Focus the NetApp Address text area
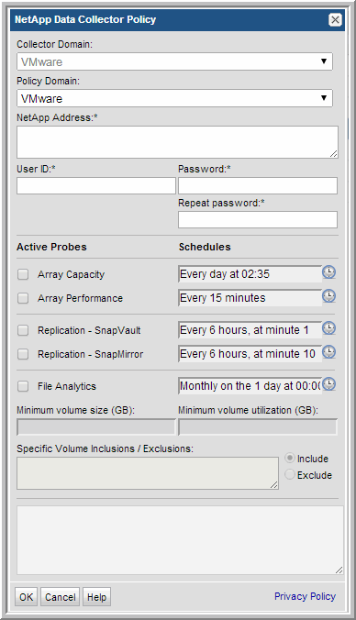The image size is (356, 620). coord(177,142)
